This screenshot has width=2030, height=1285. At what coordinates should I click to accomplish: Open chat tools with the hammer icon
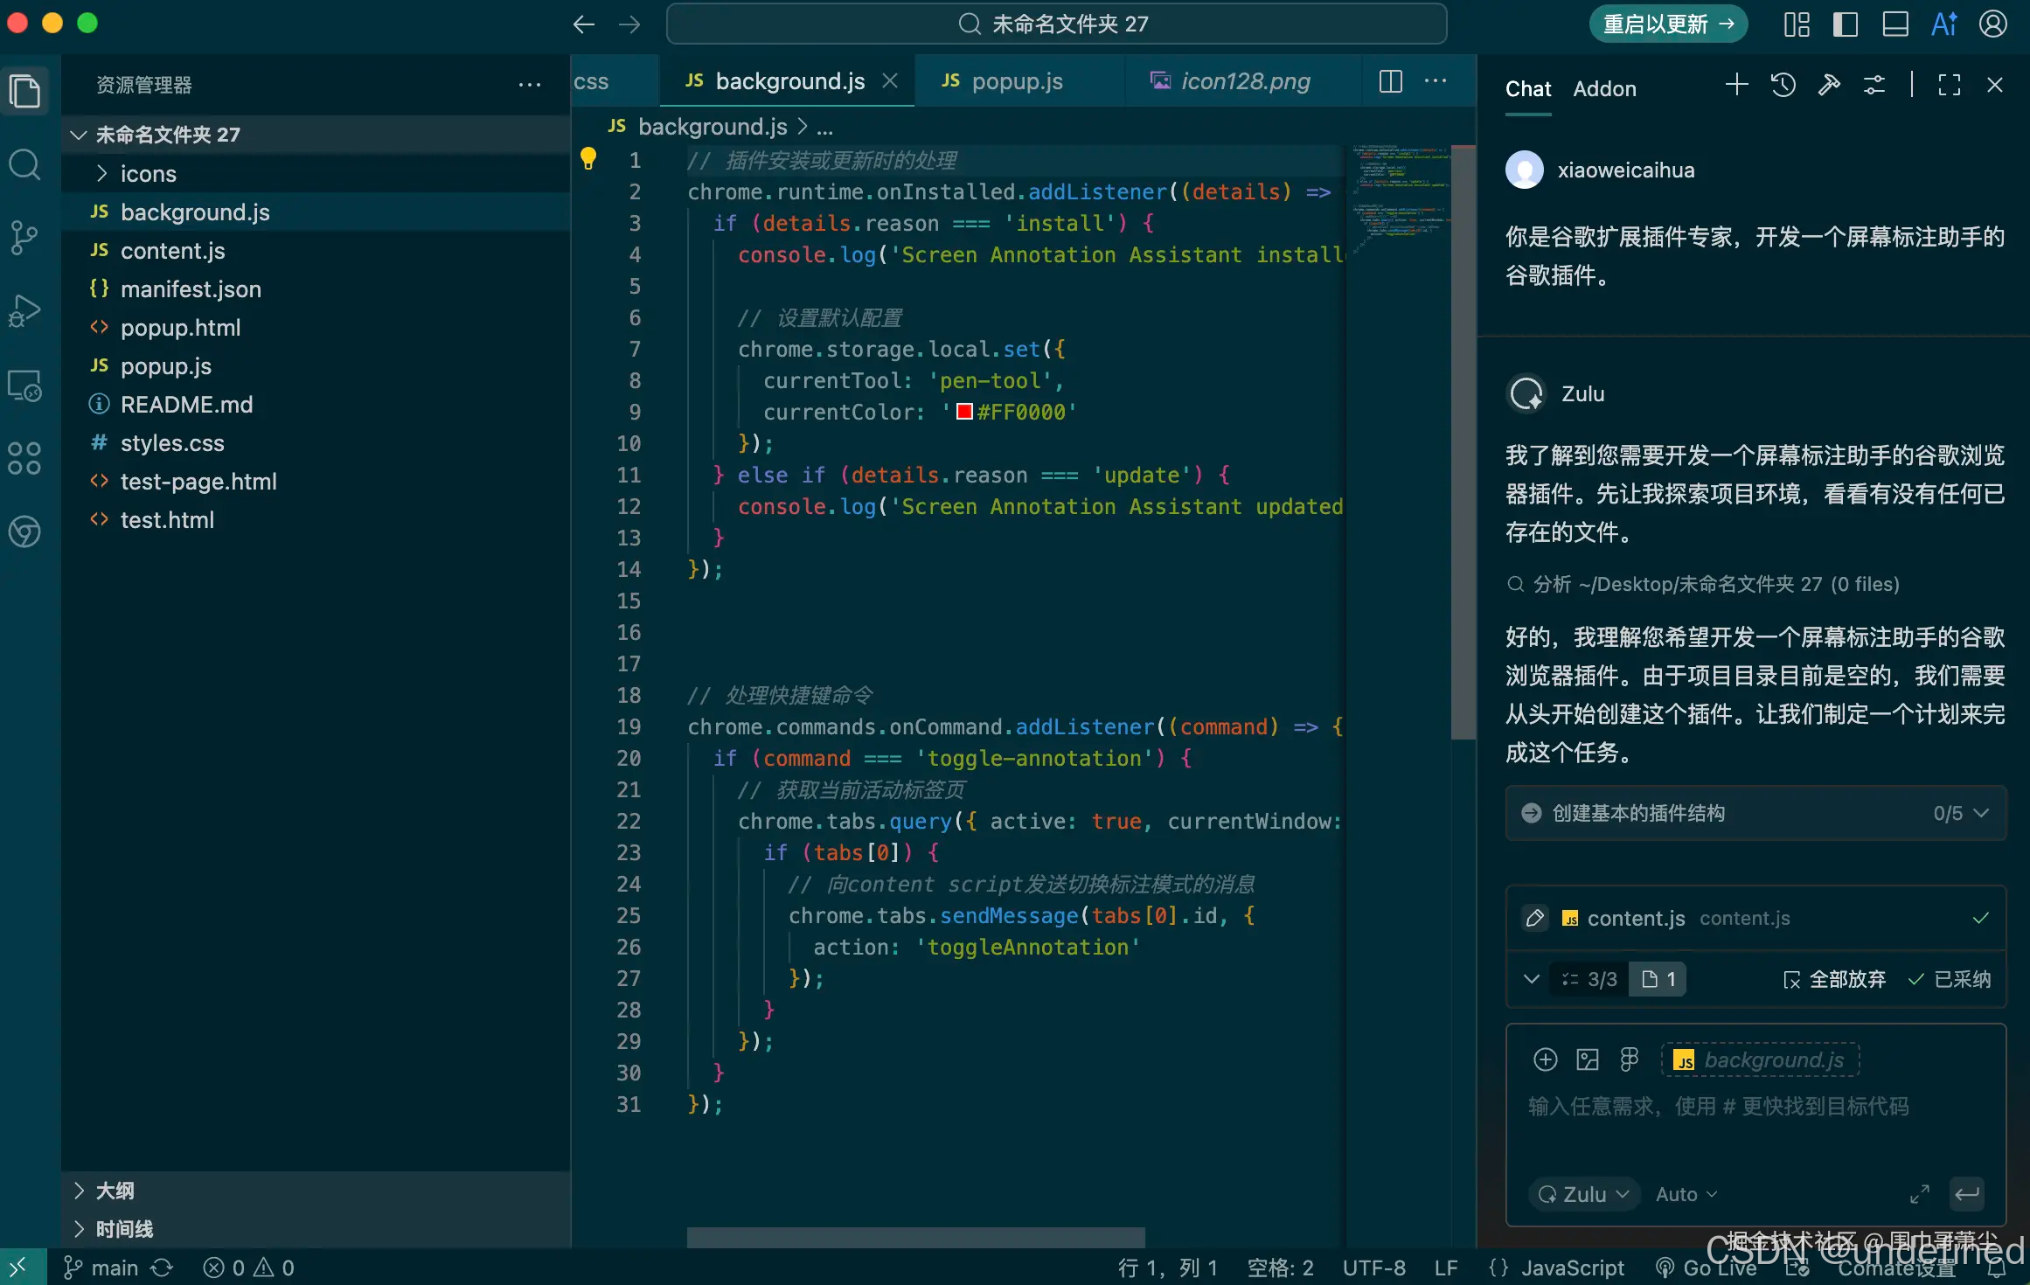pos(1829,85)
